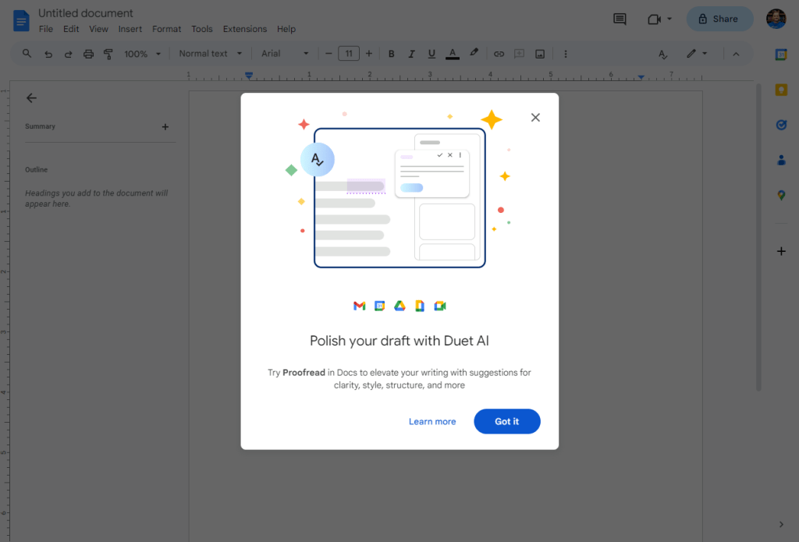Click the Meet icon in dialog
This screenshot has width=799, height=542.
click(x=440, y=306)
